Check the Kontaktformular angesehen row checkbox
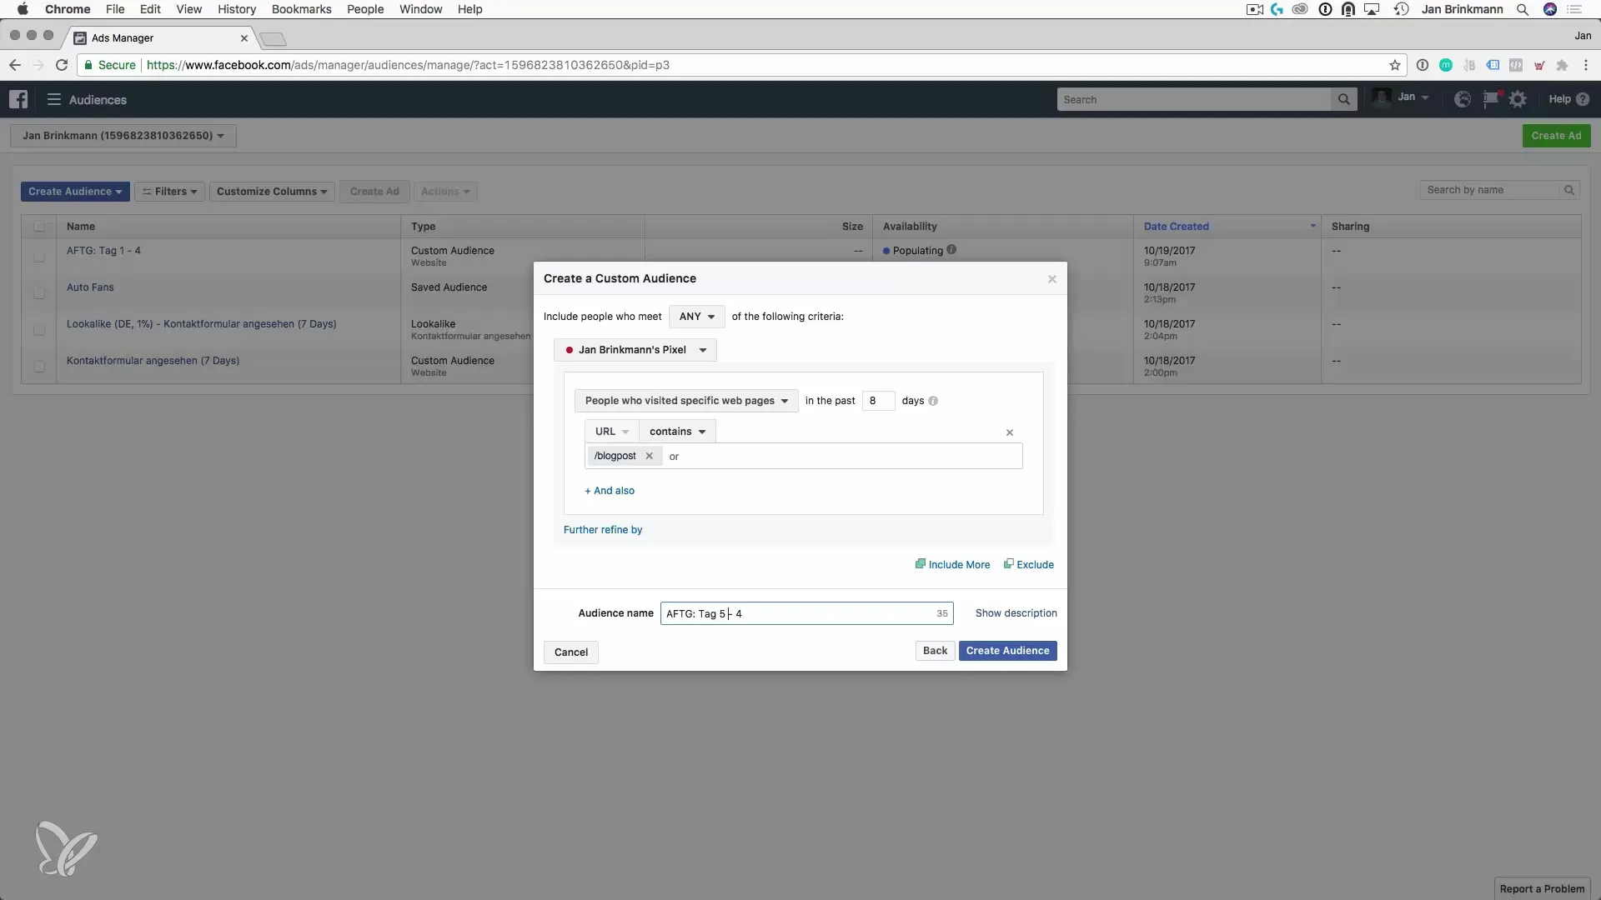This screenshot has width=1601, height=900. 39,367
